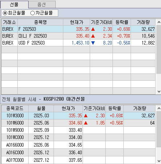The image size is (161, 164).
Task: Click the 종목코드 column header
Action: [x=15, y=108]
